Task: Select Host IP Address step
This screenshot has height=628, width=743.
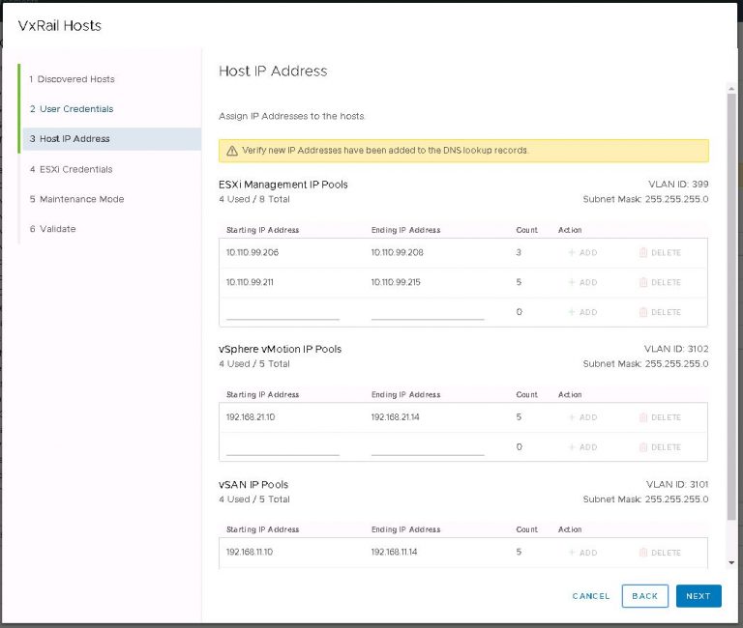Action: click(x=112, y=139)
